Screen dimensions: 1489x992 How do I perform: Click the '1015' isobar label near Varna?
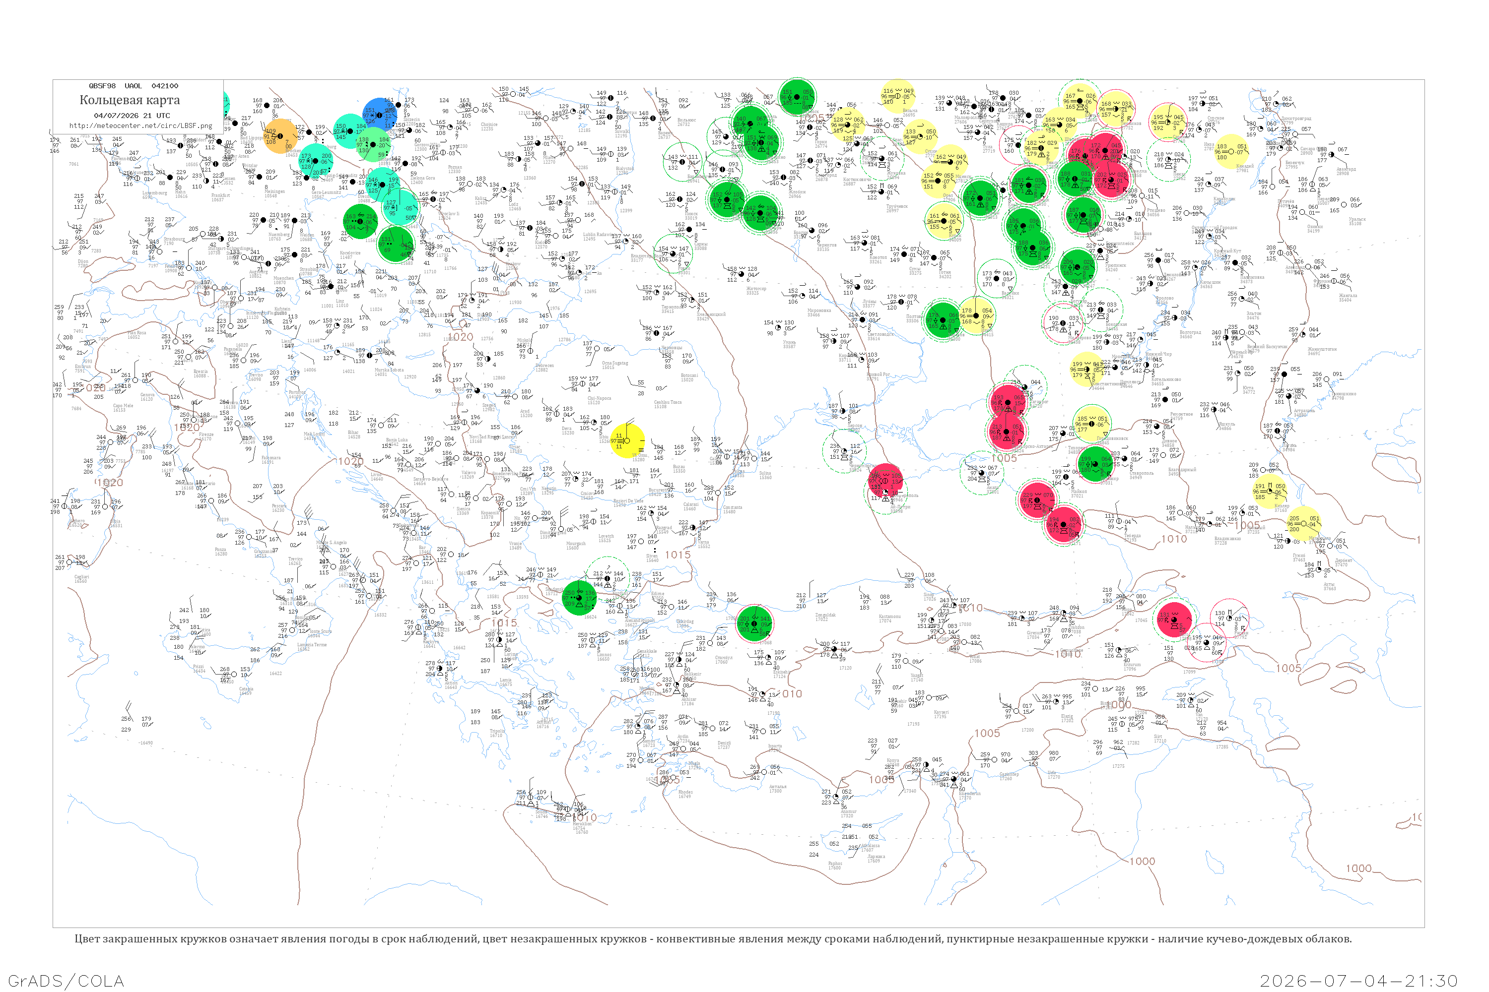pyautogui.click(x=677, y=555)
